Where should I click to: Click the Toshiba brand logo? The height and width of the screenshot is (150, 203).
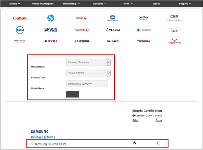tap(143, 41)
